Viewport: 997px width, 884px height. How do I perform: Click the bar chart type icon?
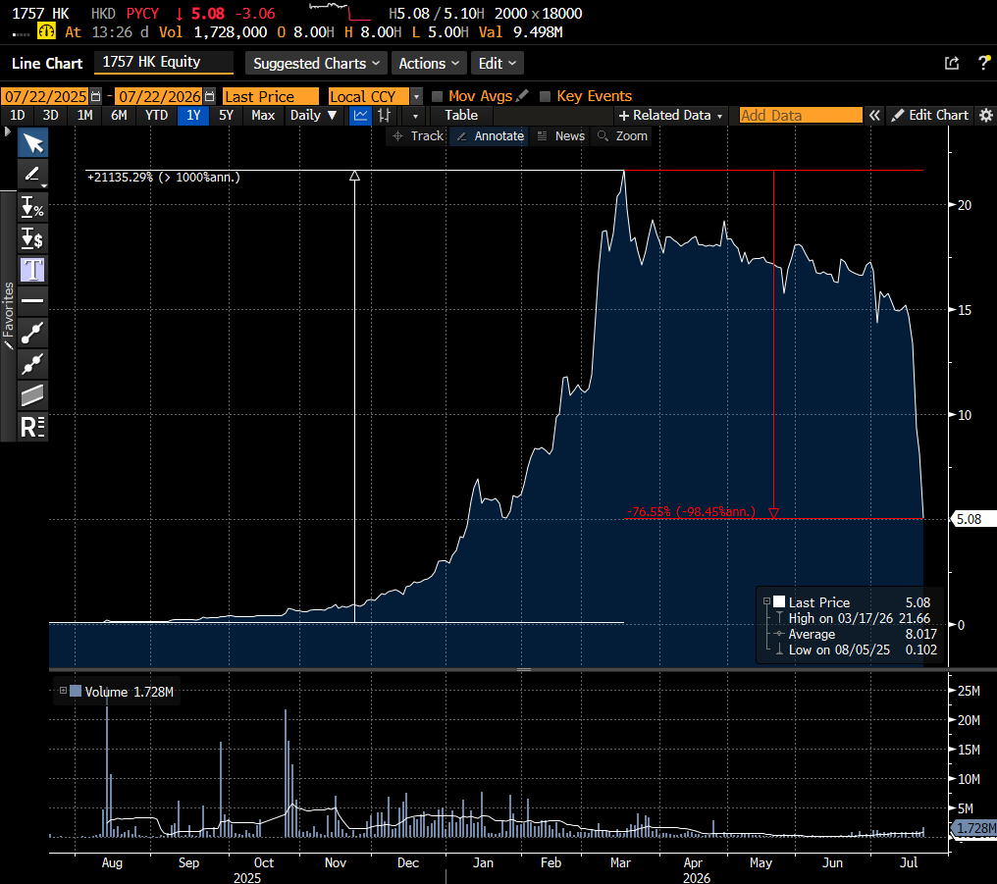[384, 115]
